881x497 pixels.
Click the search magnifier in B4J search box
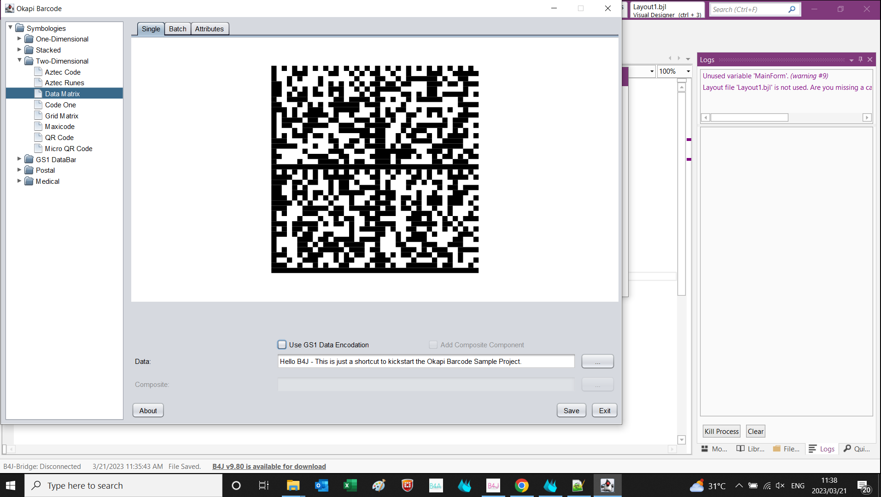point(792,9)
